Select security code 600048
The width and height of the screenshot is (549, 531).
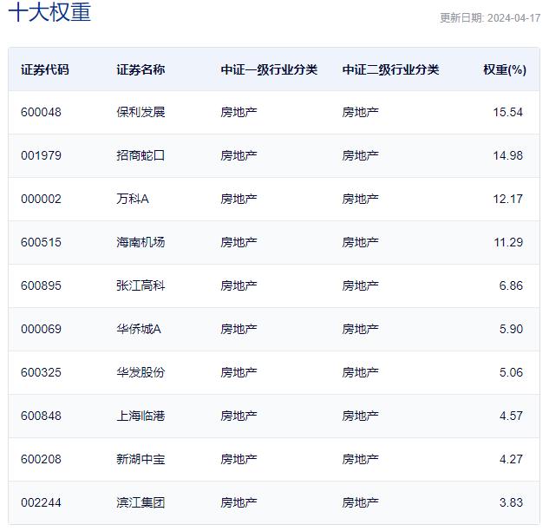click(41, 112)
